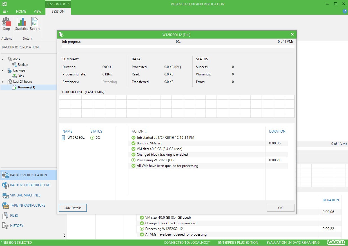Click check icon beside 'Job started at' row

click(x=133, y=138)
